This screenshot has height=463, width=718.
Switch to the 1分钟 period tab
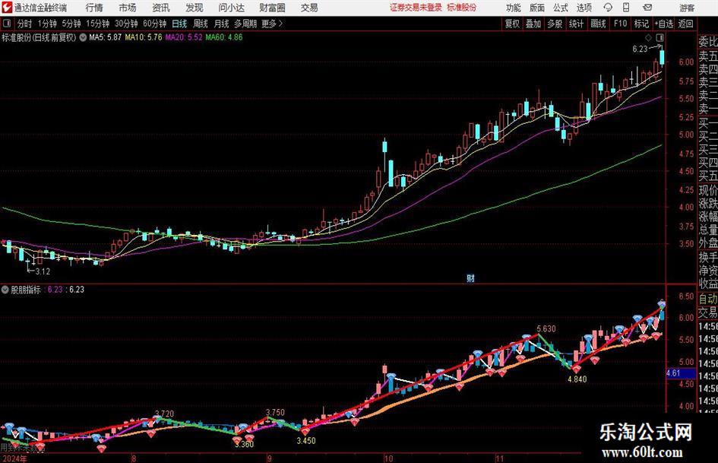tap(47, 24)
